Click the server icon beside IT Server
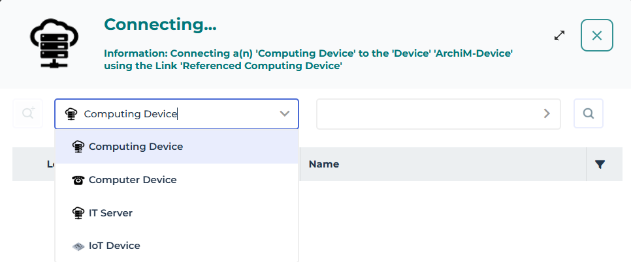The image size is (631, 262). (x=78, y=213)
